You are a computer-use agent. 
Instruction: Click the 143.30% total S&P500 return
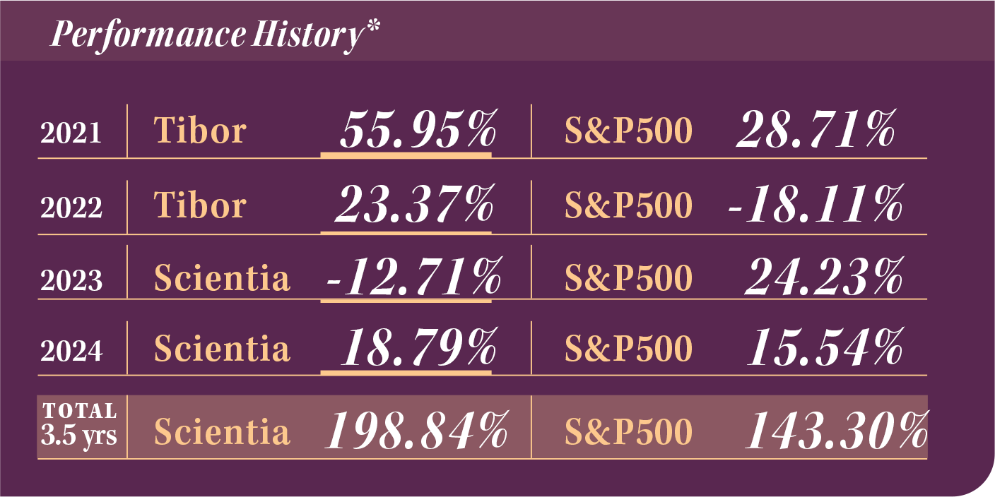click(x=837, y=431)
